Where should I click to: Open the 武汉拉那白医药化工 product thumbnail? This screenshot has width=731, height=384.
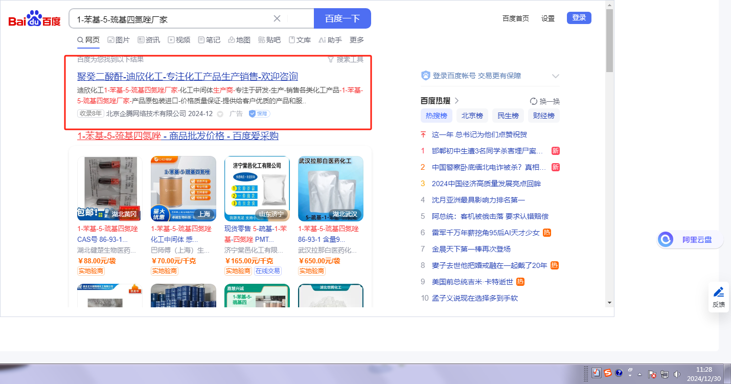[330, 188]
